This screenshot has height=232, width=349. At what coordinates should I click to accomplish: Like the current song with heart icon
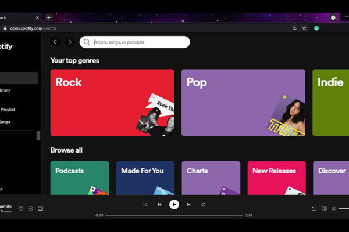click(21, 208)
